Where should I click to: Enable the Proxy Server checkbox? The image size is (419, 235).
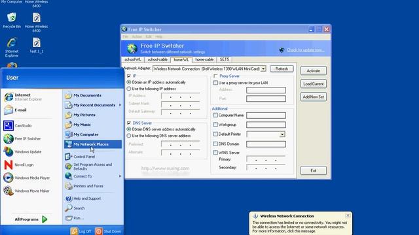[215, 76]
